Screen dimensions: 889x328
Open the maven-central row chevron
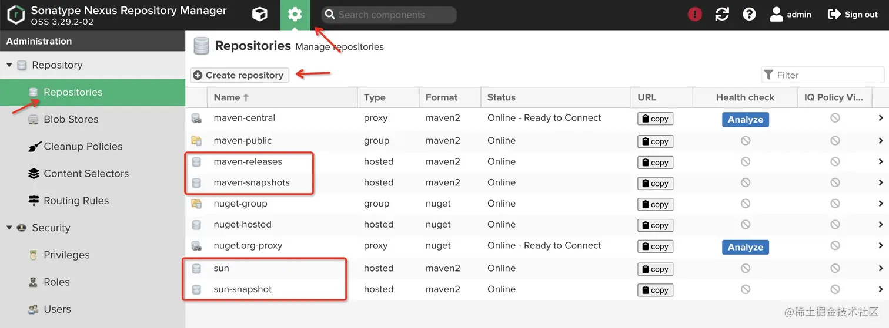(880, 118)
